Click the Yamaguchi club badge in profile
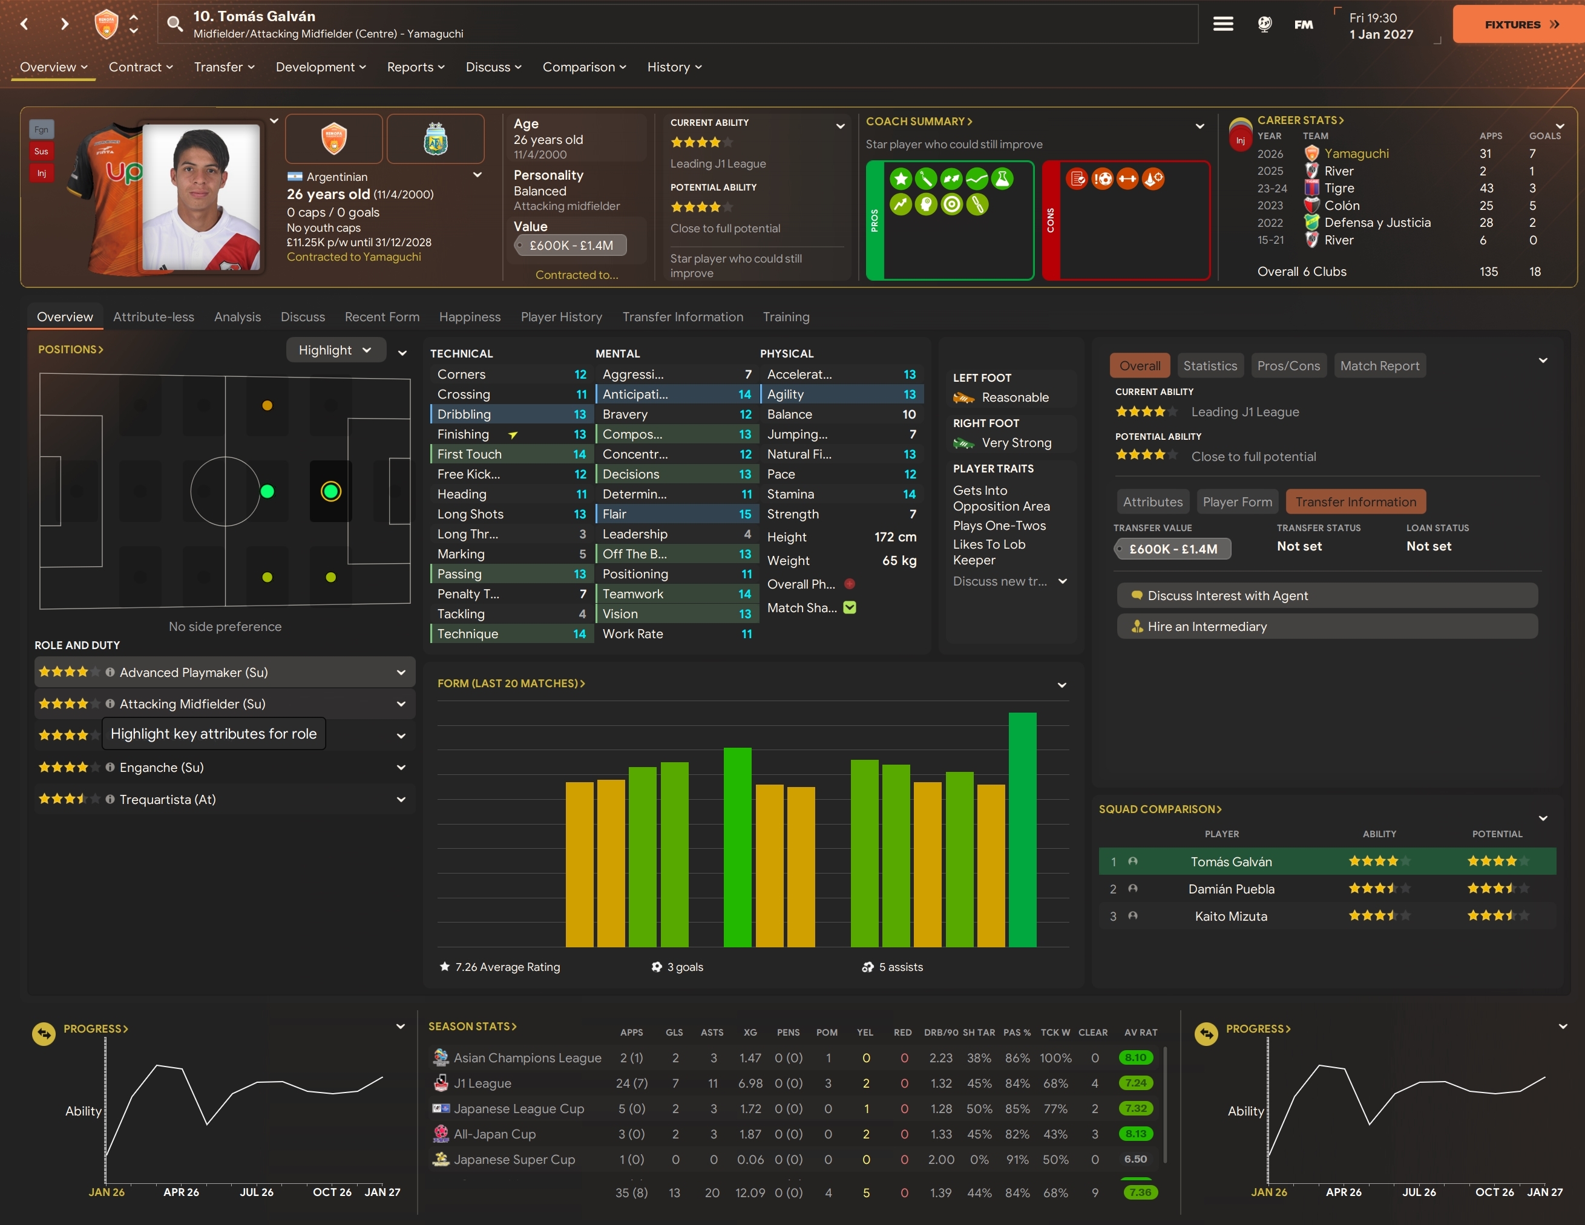Screen dimensions: 1585x1225 [x=334, y=139]
